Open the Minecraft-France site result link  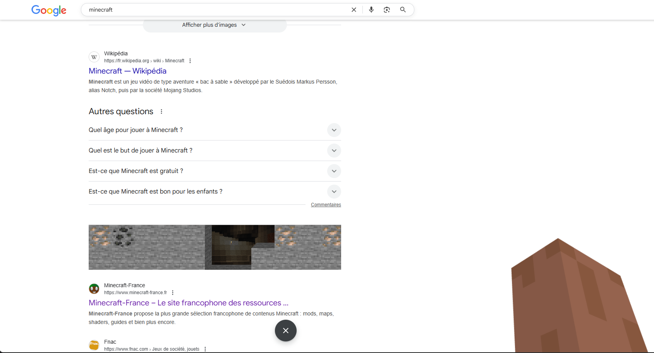click(188, 303)
